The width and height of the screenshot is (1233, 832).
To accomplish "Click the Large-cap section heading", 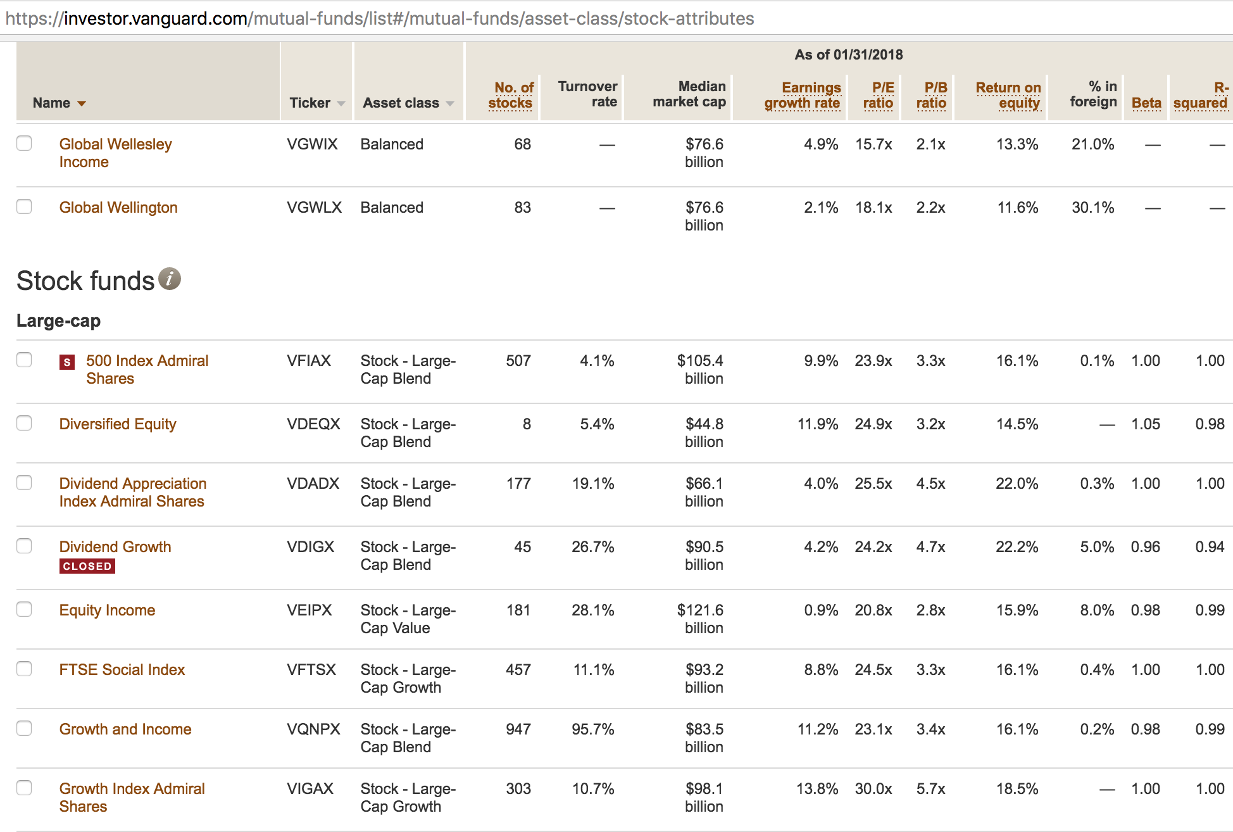I will [58, 320].
